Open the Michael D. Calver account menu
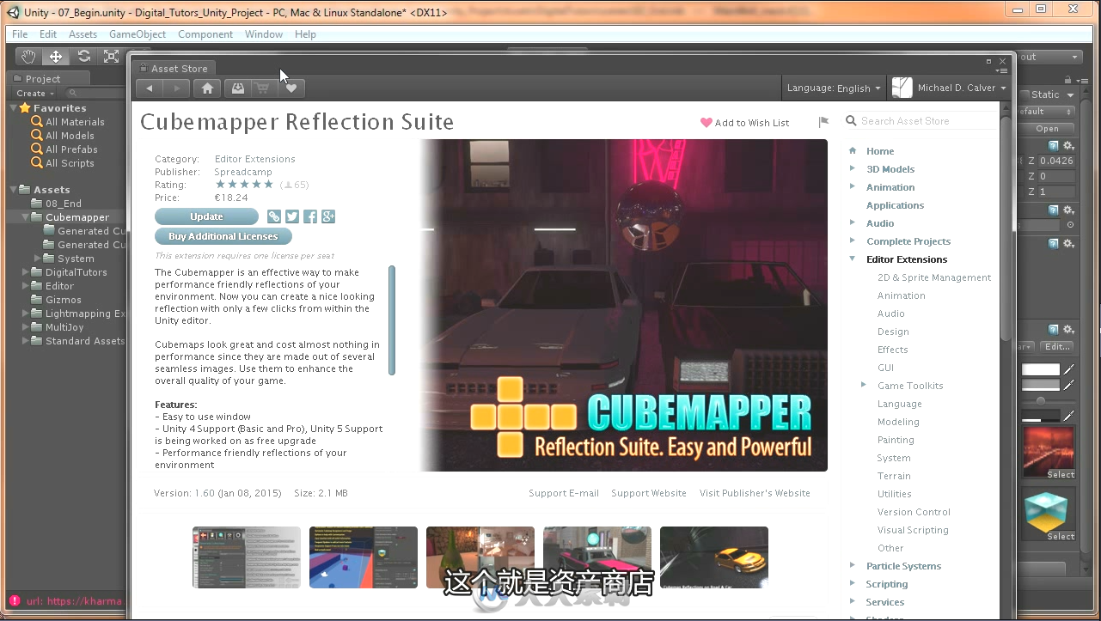 [950, 88]
